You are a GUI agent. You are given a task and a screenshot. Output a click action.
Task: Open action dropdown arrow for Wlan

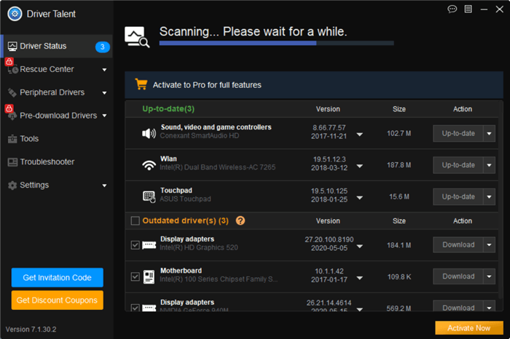click(489, 165)
